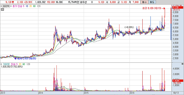Viewport: 184px width, 95px height.
Task: Click the open price 8,060 value
Action: [x=113, y=2]
